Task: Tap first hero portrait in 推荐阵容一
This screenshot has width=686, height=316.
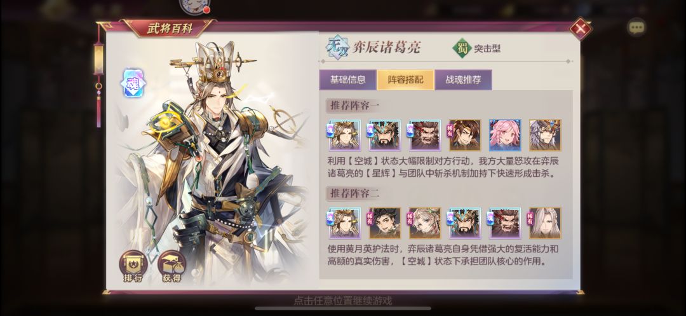Action: tap(344, 135)
